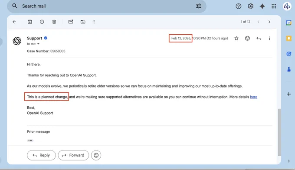Expand the prior message trimmed content
295x170 pixels.
tap(30, 141)
